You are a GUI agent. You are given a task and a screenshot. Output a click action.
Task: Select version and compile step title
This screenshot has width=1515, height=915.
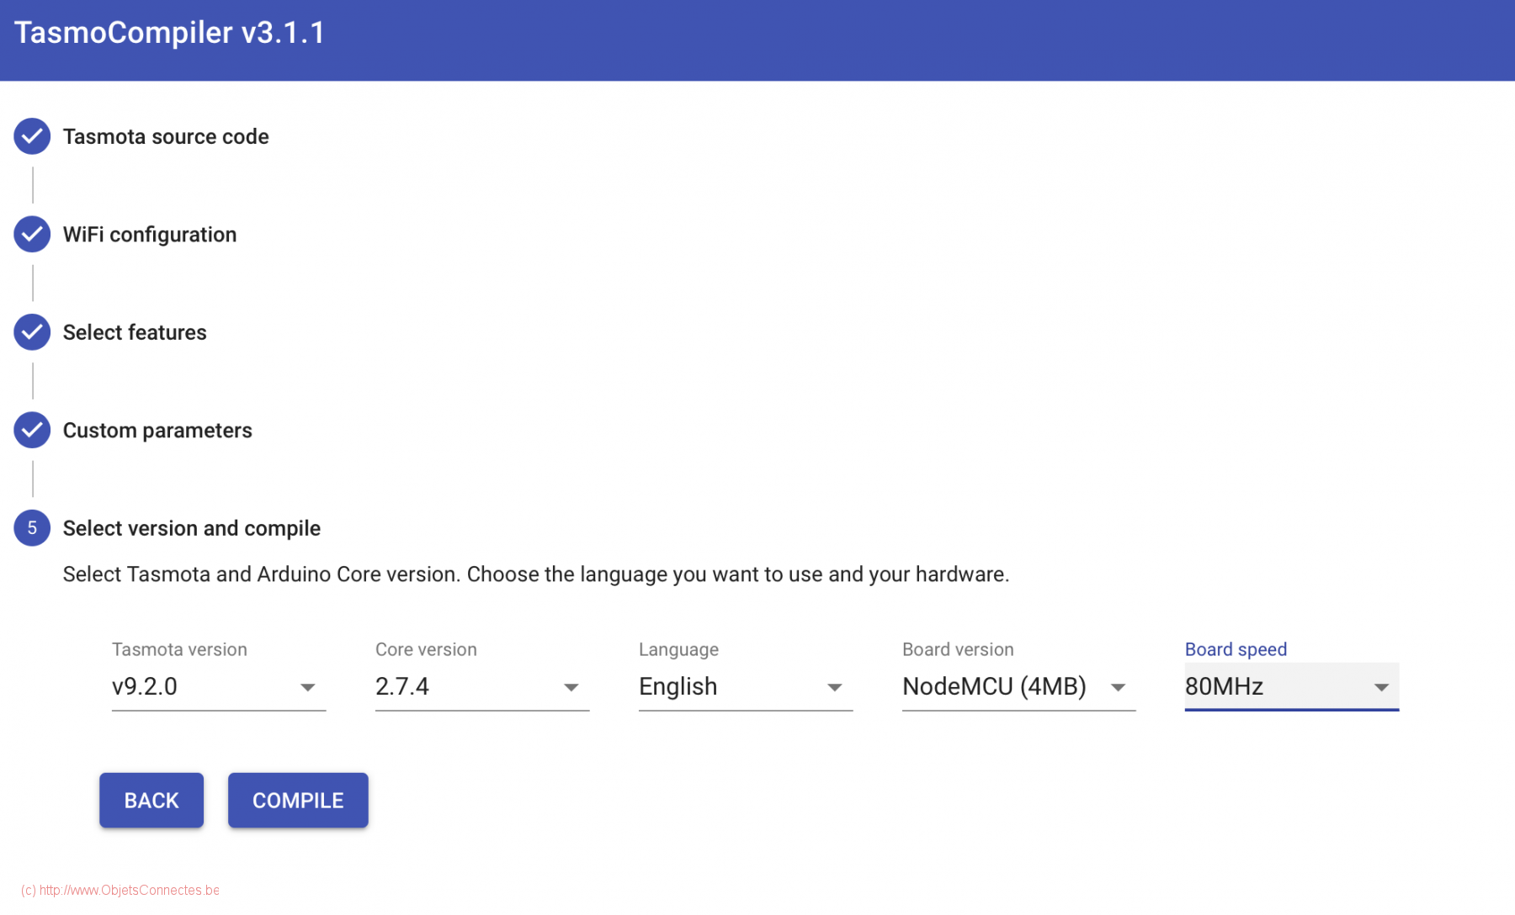tap(192, 528)
